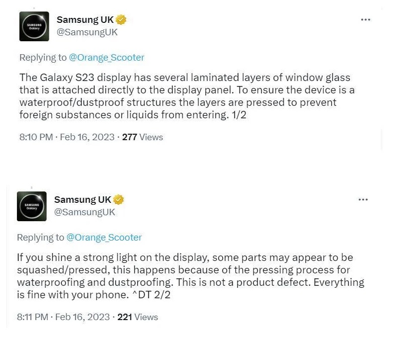Screen dimensions: 398x339
Task: Click @SamsungUK handle in second tweet
Action: pos(85,212)
